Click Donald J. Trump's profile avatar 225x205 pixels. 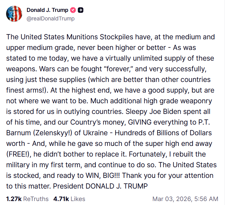[x=14, y=14]
